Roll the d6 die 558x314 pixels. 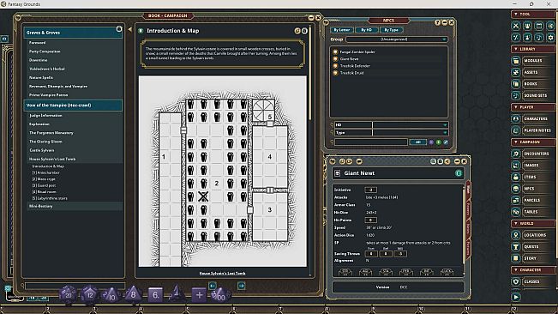click(155, 295)
